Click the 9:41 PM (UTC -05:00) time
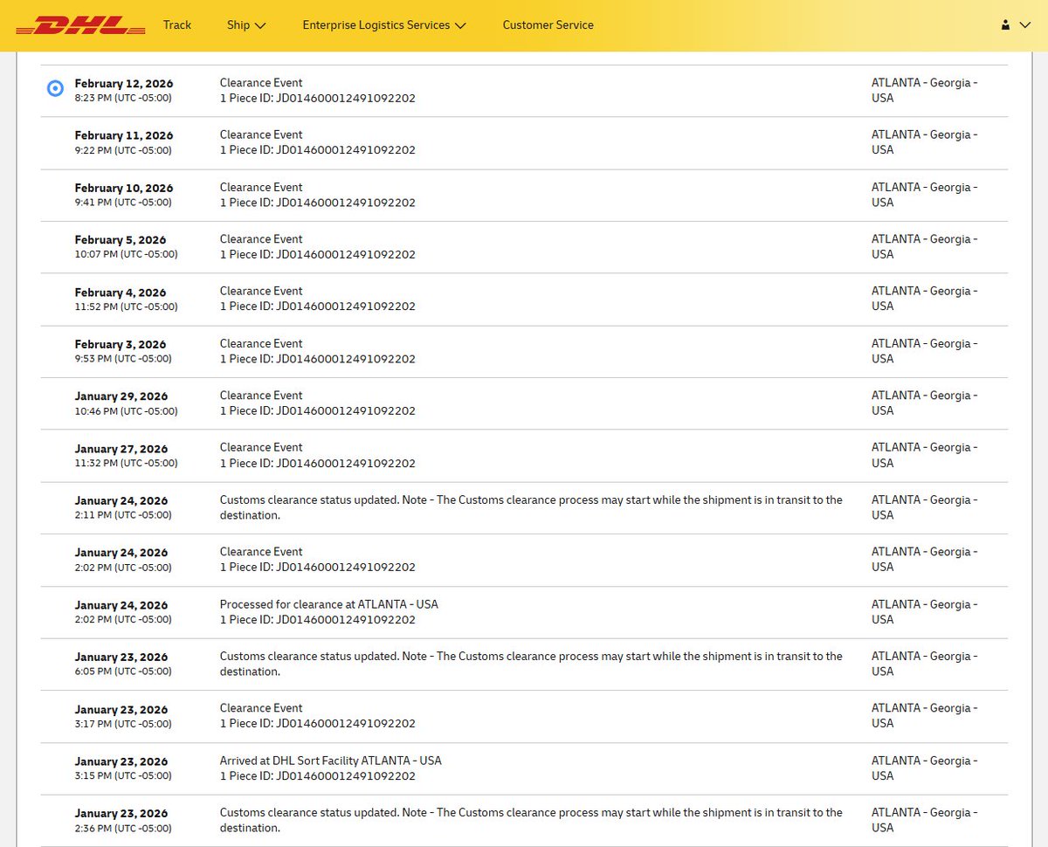 tap(123, 202)
